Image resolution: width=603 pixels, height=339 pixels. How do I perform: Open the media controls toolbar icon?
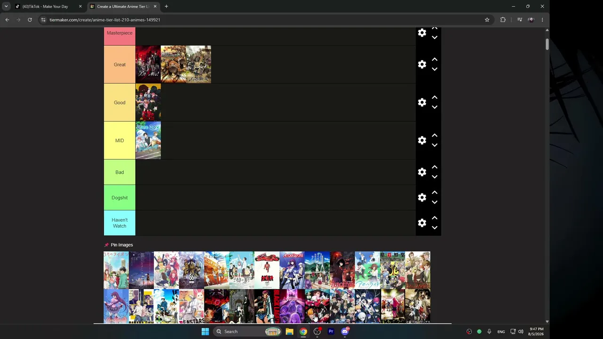point(520,20)
